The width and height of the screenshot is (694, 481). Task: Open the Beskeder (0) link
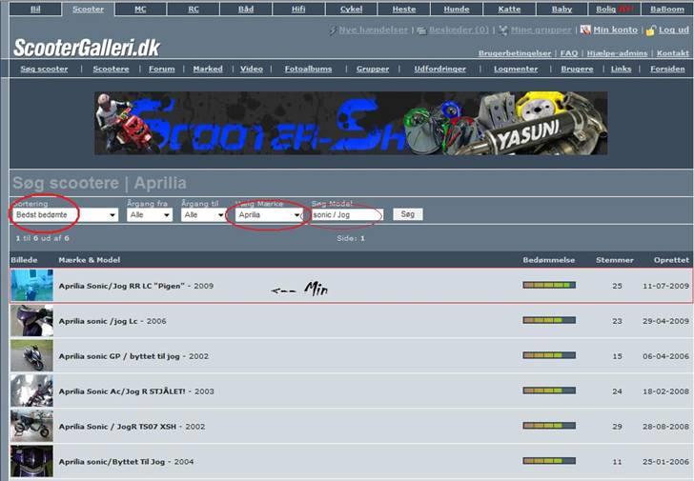pyautogui.click(x=459, y=30)
